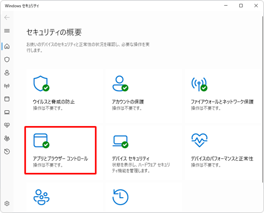Click the description paragraph below the heading
The height and width of the screenshot is (213, 264).
[x=88, y=47]
